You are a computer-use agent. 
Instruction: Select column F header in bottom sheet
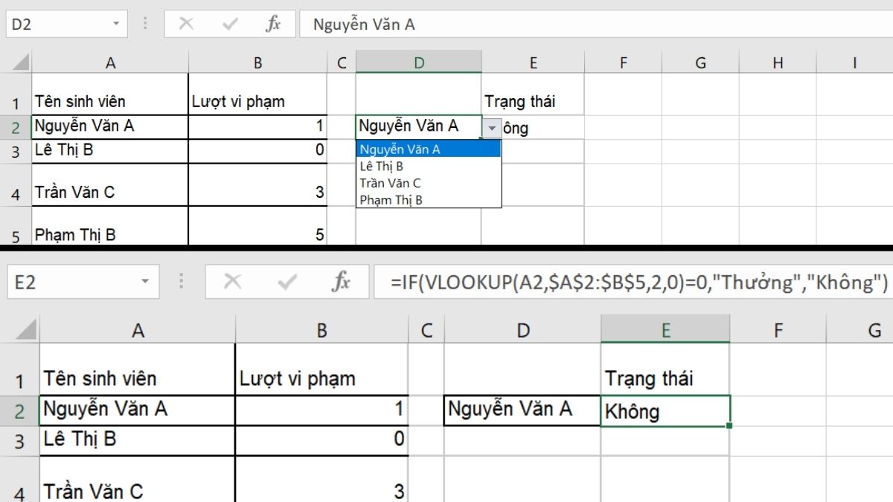[778, 329]
